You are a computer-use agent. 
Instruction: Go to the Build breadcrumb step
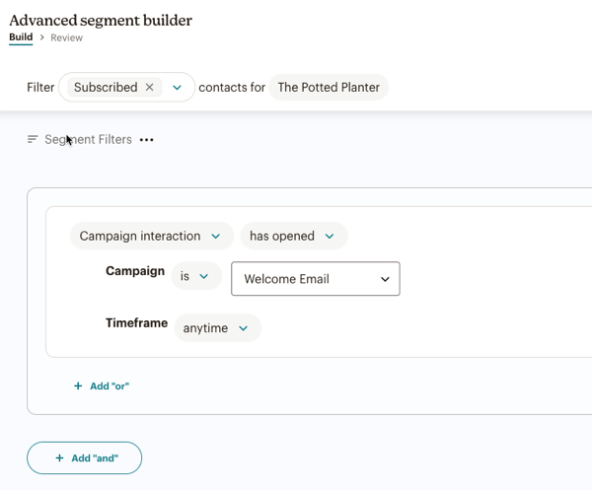pyautogui.click(x=21, y=37)
